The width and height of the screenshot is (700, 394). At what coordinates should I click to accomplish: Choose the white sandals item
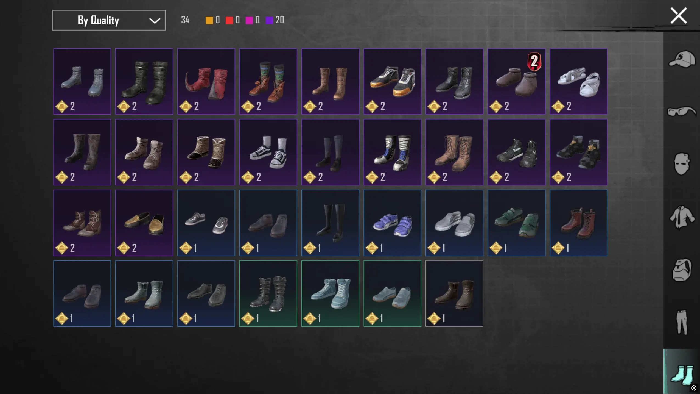pos(578,81)
